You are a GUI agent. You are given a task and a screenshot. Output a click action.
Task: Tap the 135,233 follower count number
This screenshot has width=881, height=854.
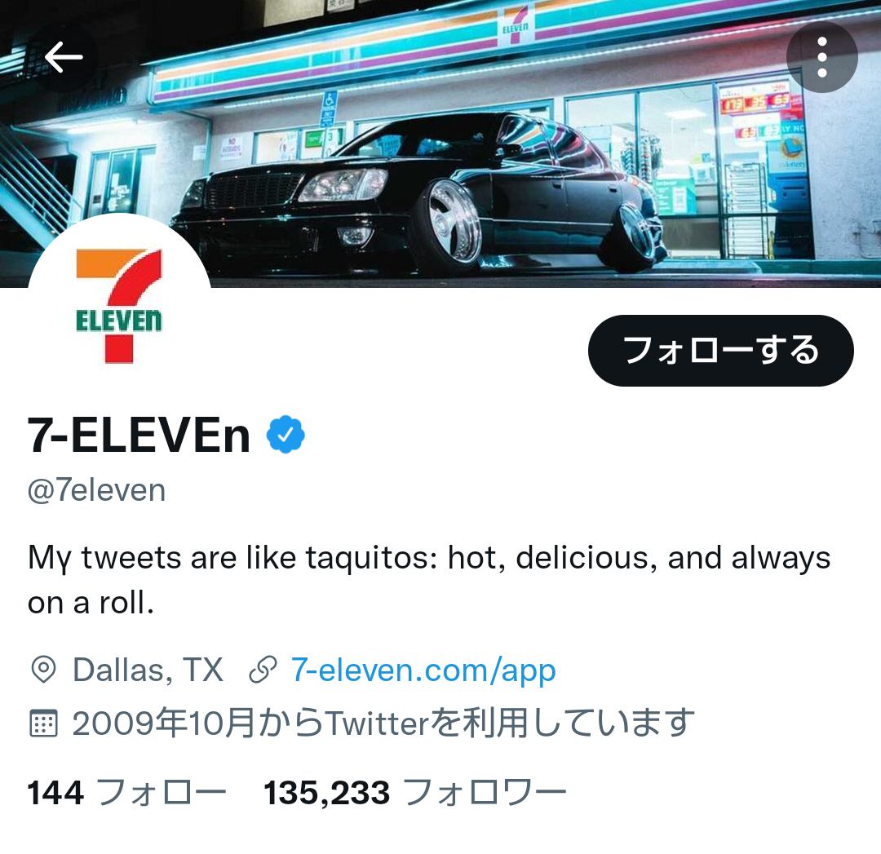[x=326, y=793]
